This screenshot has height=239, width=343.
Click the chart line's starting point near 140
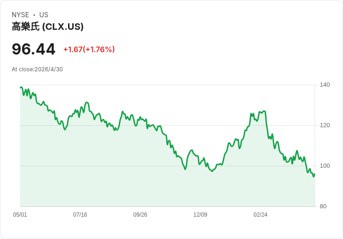[x=21, y=88]
